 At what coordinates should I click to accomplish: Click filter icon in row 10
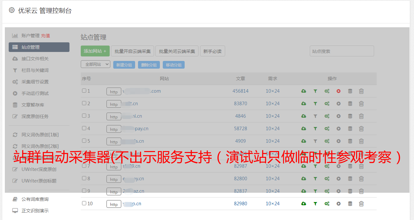[315, 204]
